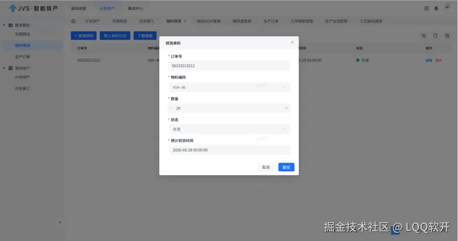Refresh the table with the reload icon
The width and height of the screenshot is (458, 241).
435,35
